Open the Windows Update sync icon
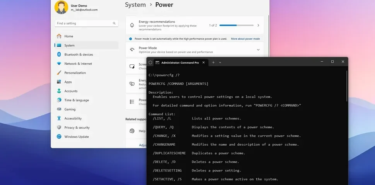The height and width of the screenshot is (185, 375). (x=59, y=136)
